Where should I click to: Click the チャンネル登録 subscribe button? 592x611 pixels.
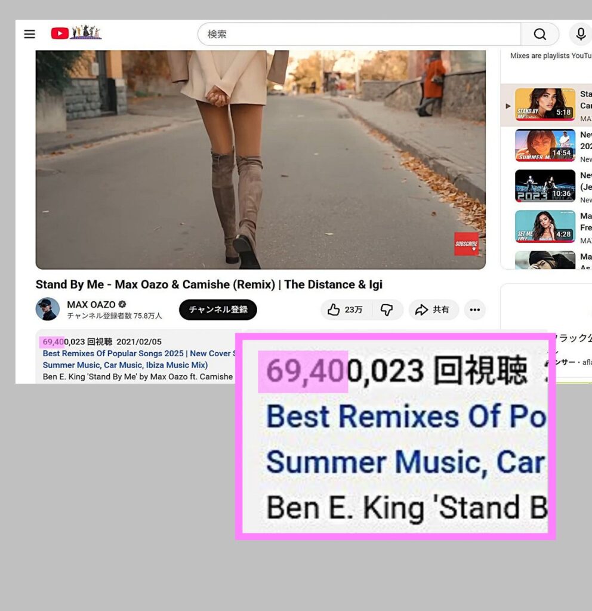click(x=218, y=310)
